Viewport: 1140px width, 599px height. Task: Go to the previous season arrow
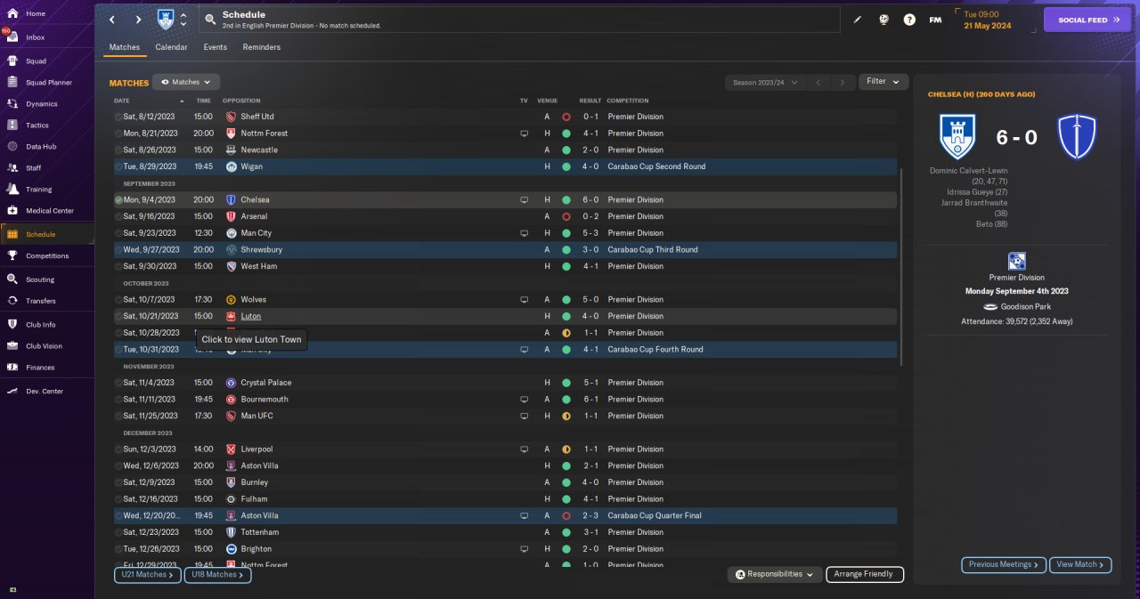point(818,83)
